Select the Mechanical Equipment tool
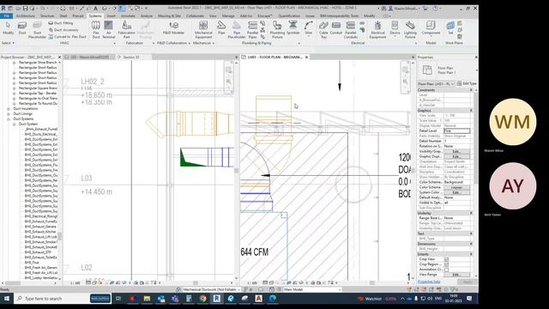549x309 pixels. point(203,29)
